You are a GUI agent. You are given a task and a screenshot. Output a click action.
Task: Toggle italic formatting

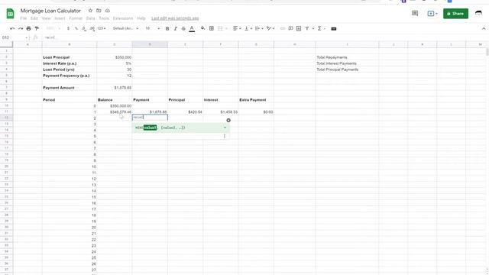click(175, 28)
